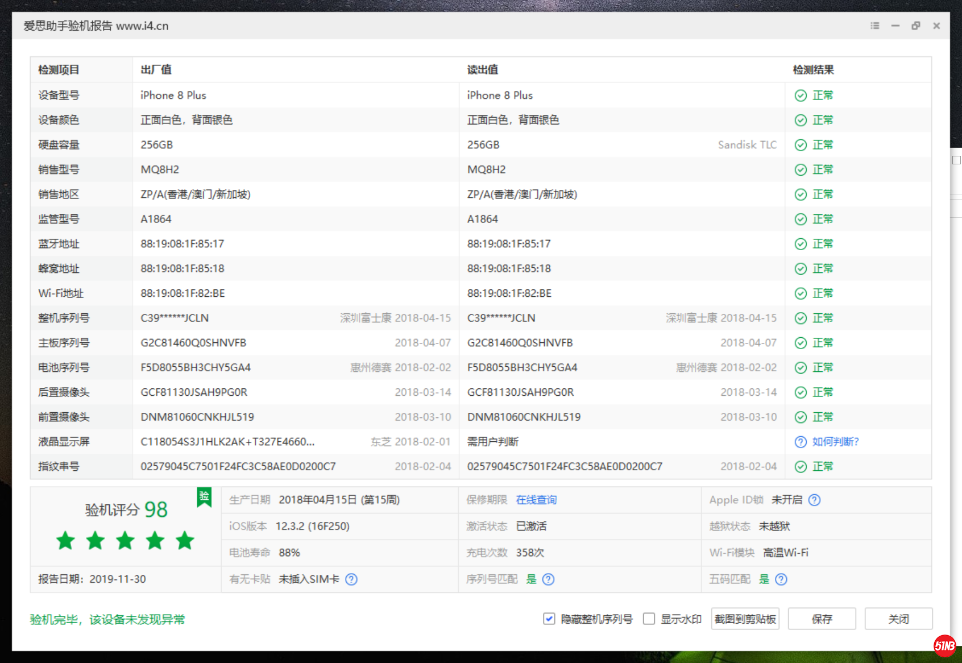Screen dimensions: 962x663
Task: Click the 保存 button
Action: click(x=822, y=619)
